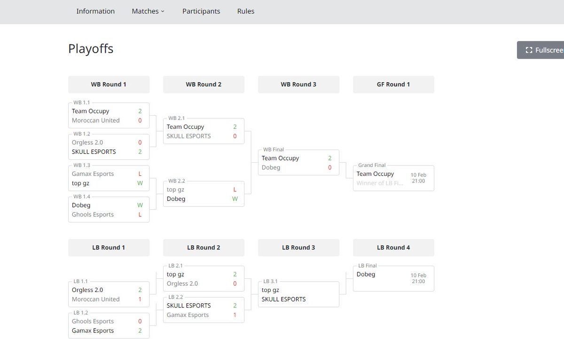
Task: Select Team Occupy in match WB 1.1
Action: 91,111
